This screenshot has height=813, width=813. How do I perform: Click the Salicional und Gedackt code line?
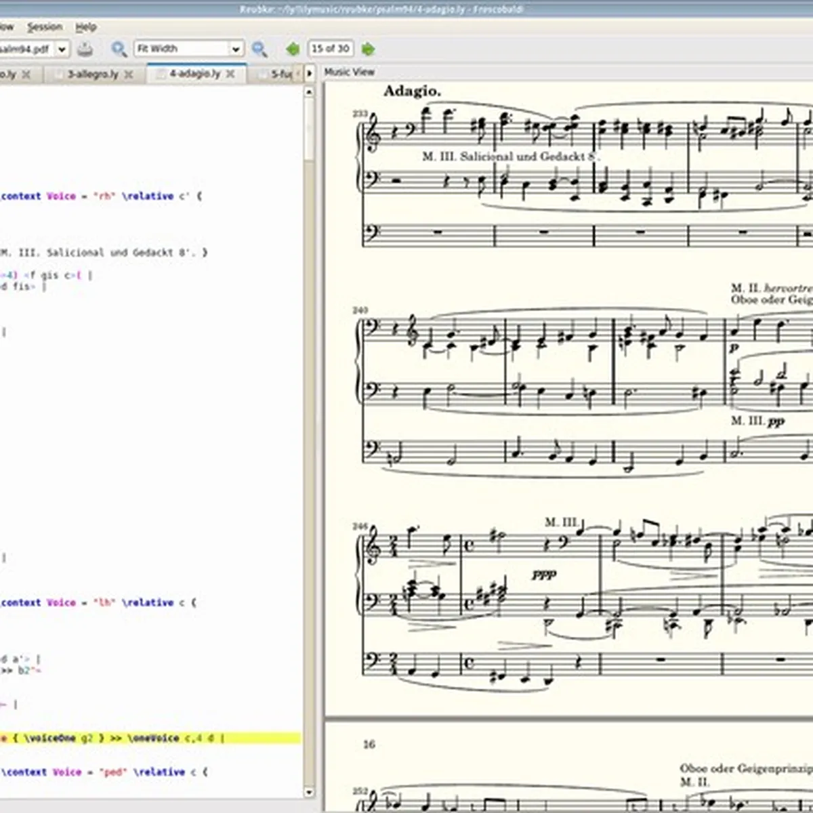pos(104,253)
